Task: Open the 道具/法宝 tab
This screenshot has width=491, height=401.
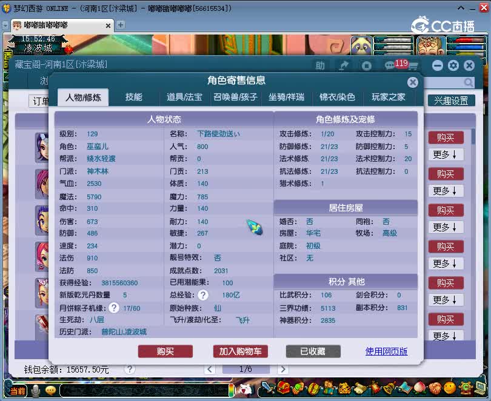Action: [184, 97]
